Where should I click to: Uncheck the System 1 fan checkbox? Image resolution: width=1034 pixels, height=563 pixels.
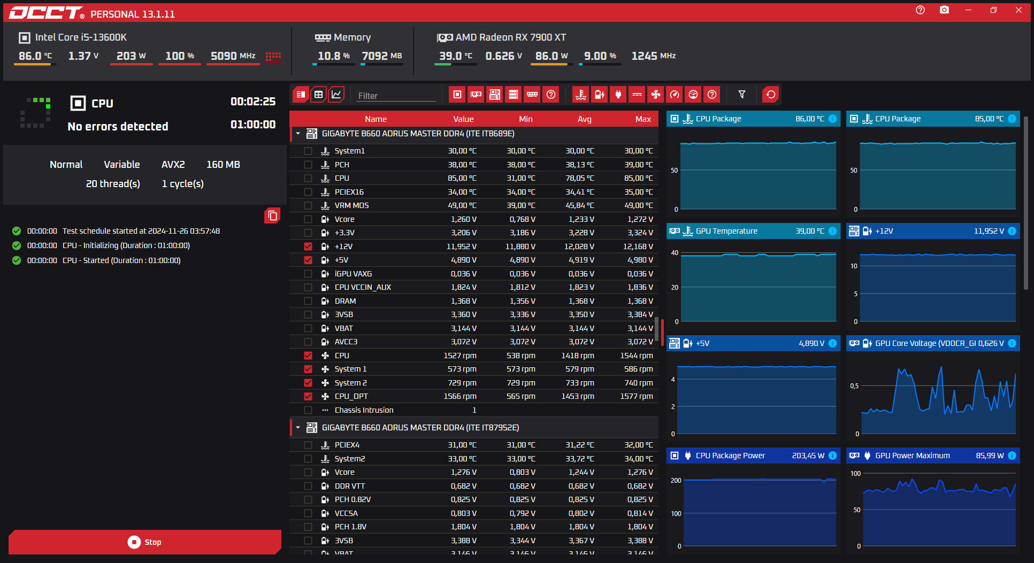point(308,369)
